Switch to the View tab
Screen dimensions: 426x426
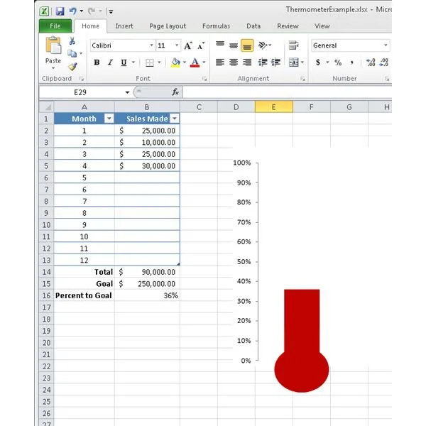tap(322, 26)
